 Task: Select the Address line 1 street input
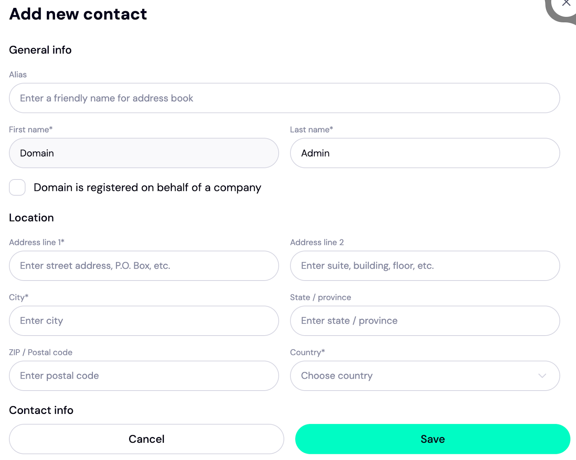coord(144,266)
